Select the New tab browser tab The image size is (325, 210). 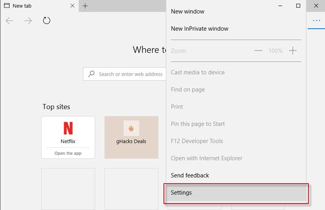(40, 6)
